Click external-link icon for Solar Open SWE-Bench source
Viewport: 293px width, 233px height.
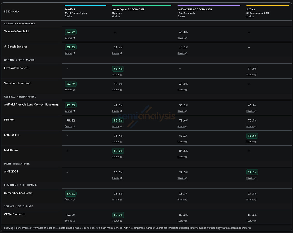(x=121, y=90)
